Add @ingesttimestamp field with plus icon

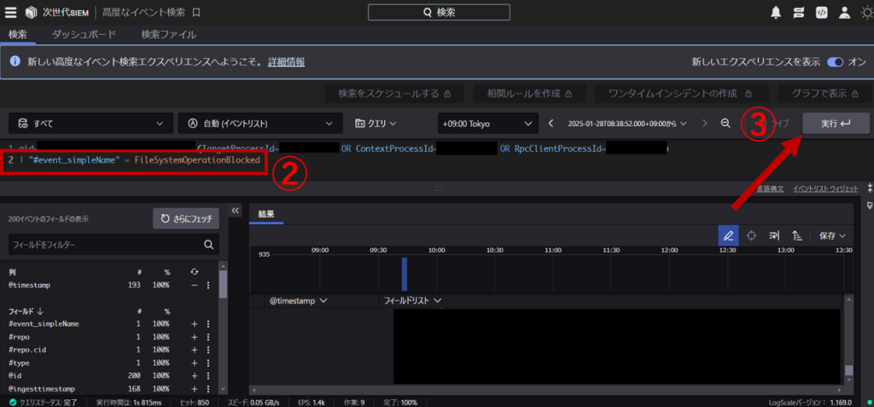194,388
